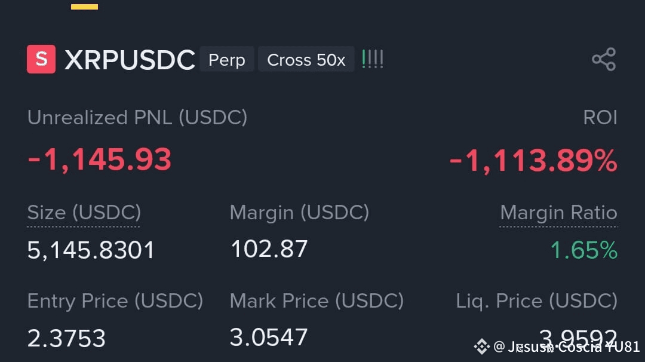Click the Unrealized PNL (USDC) label
The width and height of the screenshot is (645, 362).
pyautogui.click(x=137, y=118)
